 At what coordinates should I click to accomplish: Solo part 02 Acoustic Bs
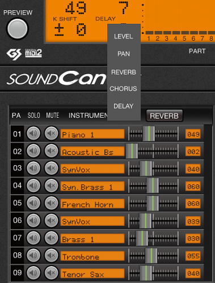point(33,151)
